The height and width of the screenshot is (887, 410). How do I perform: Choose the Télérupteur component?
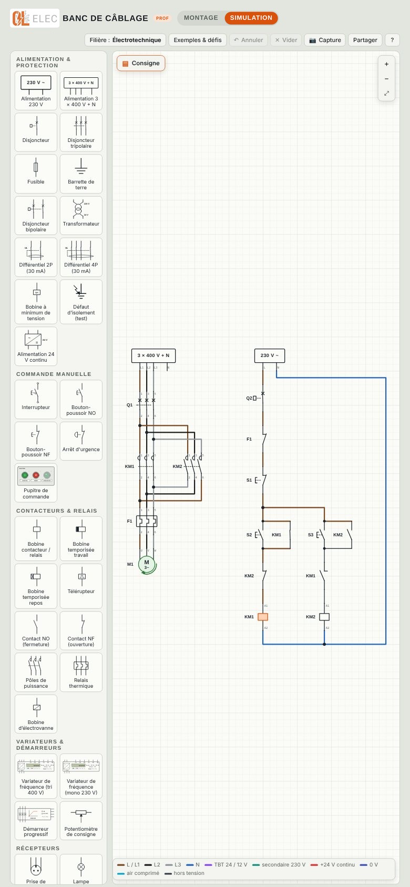(81, 586)
